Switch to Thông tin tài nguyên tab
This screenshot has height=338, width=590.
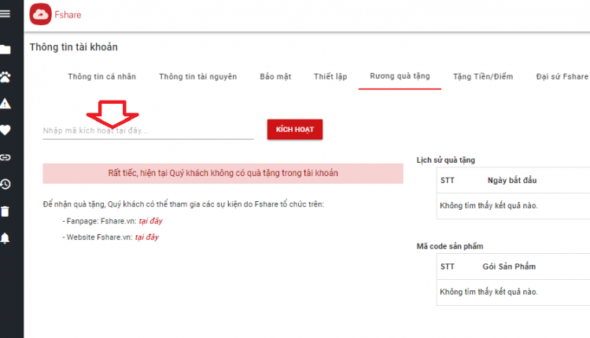[x=198, y=77]
